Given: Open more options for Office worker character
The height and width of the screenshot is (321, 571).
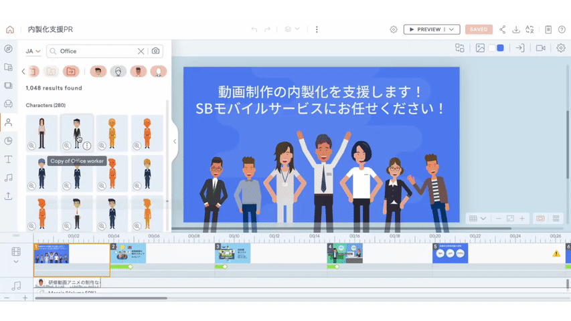Looking at the screenshot, I should click(x=87, y=146).
